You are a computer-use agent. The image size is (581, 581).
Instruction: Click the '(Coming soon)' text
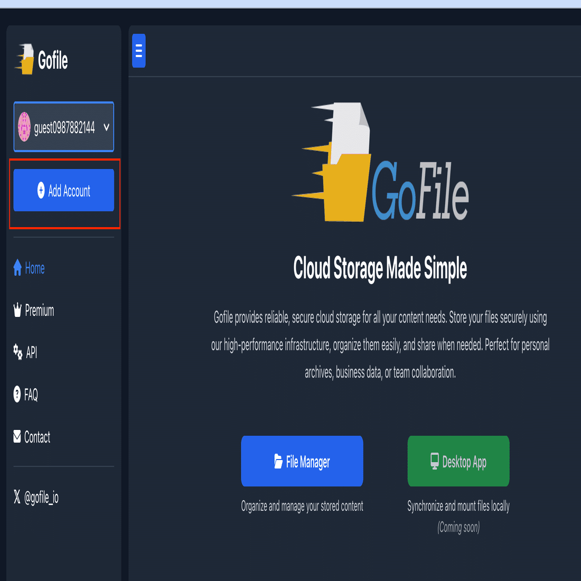point(458,527)
